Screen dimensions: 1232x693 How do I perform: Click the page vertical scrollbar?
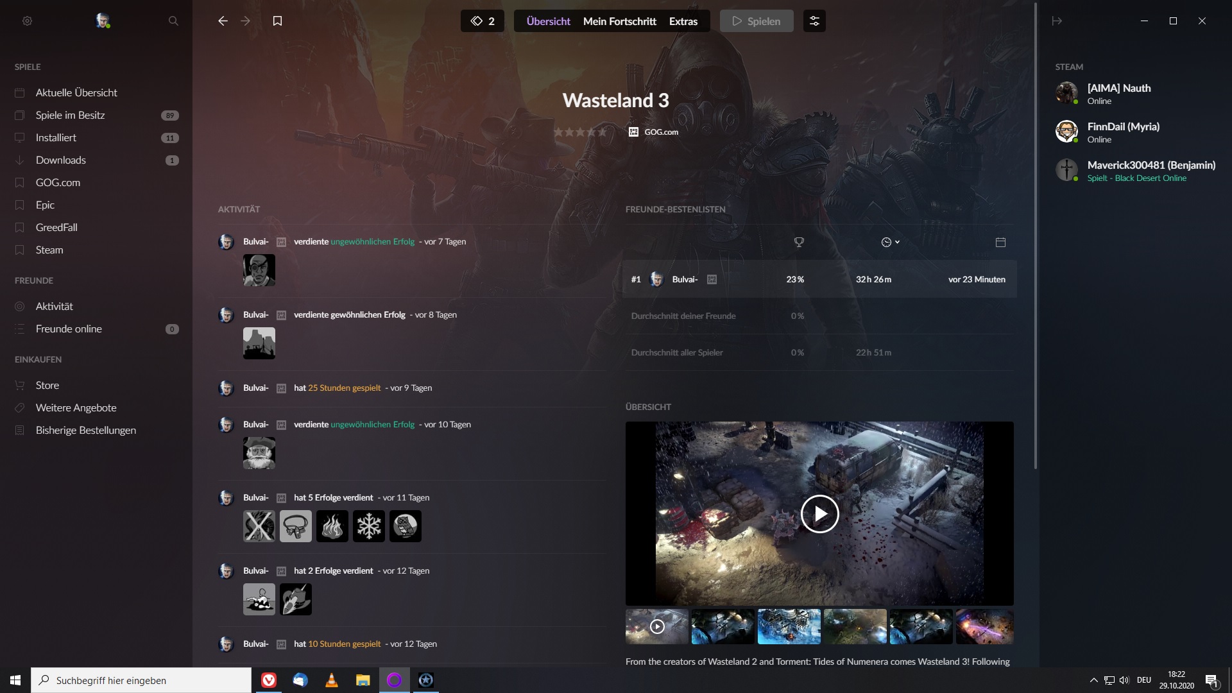point(1036,235)
